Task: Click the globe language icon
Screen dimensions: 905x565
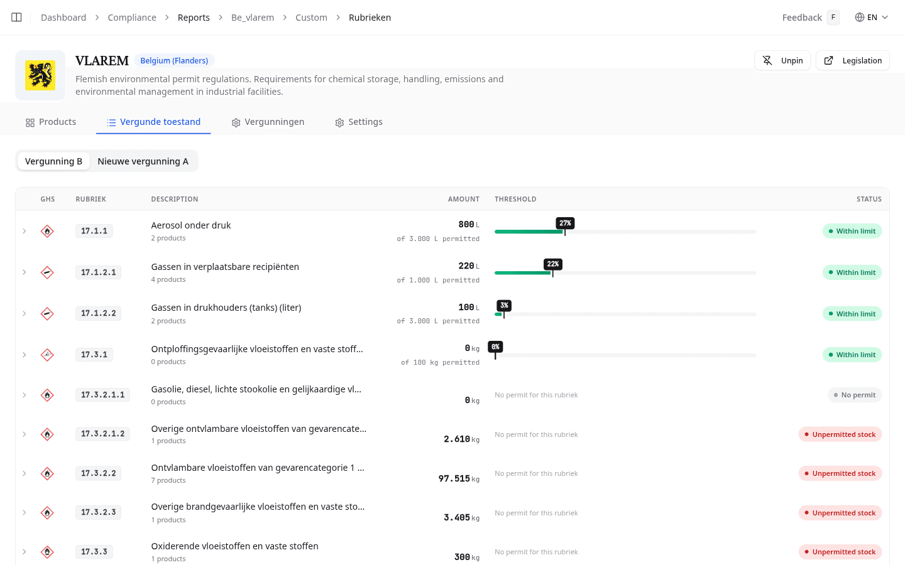Action: tap(860, 17)
